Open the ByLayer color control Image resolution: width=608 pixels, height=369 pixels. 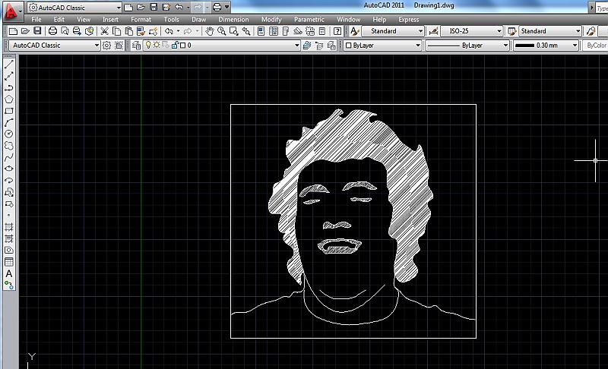pyautogui.click(x=382, y=46)
